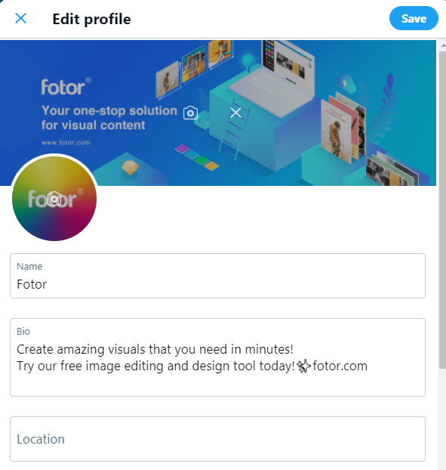The height and width of the screenshot is (470, 446).
Task: Click the scrollbar up arrow
Action: 443,45
